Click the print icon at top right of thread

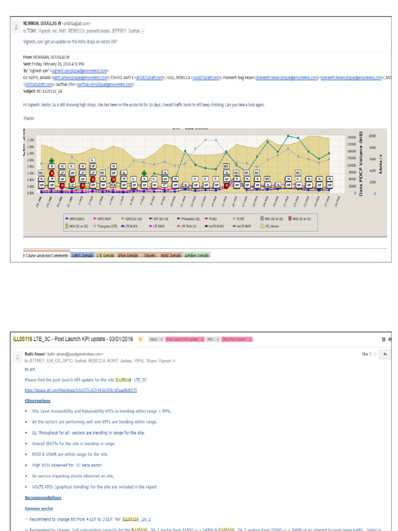(x=390, y=339)
